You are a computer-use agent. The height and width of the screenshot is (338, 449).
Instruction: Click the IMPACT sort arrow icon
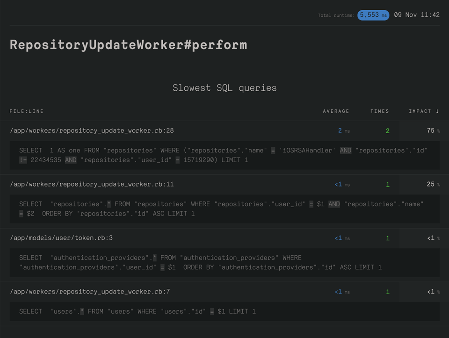(x=437, y=111)
